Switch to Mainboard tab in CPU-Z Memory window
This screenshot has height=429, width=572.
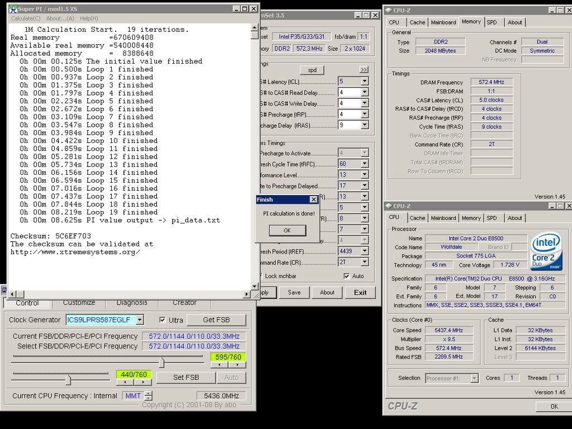443,22
